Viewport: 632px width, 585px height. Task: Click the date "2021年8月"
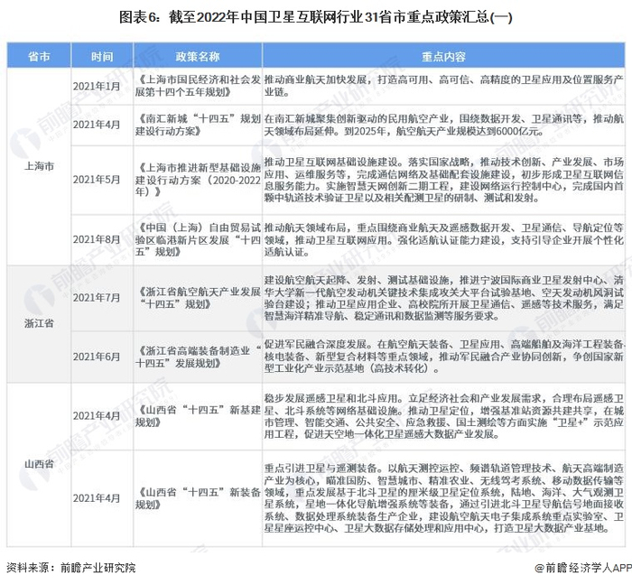[97, 239]
